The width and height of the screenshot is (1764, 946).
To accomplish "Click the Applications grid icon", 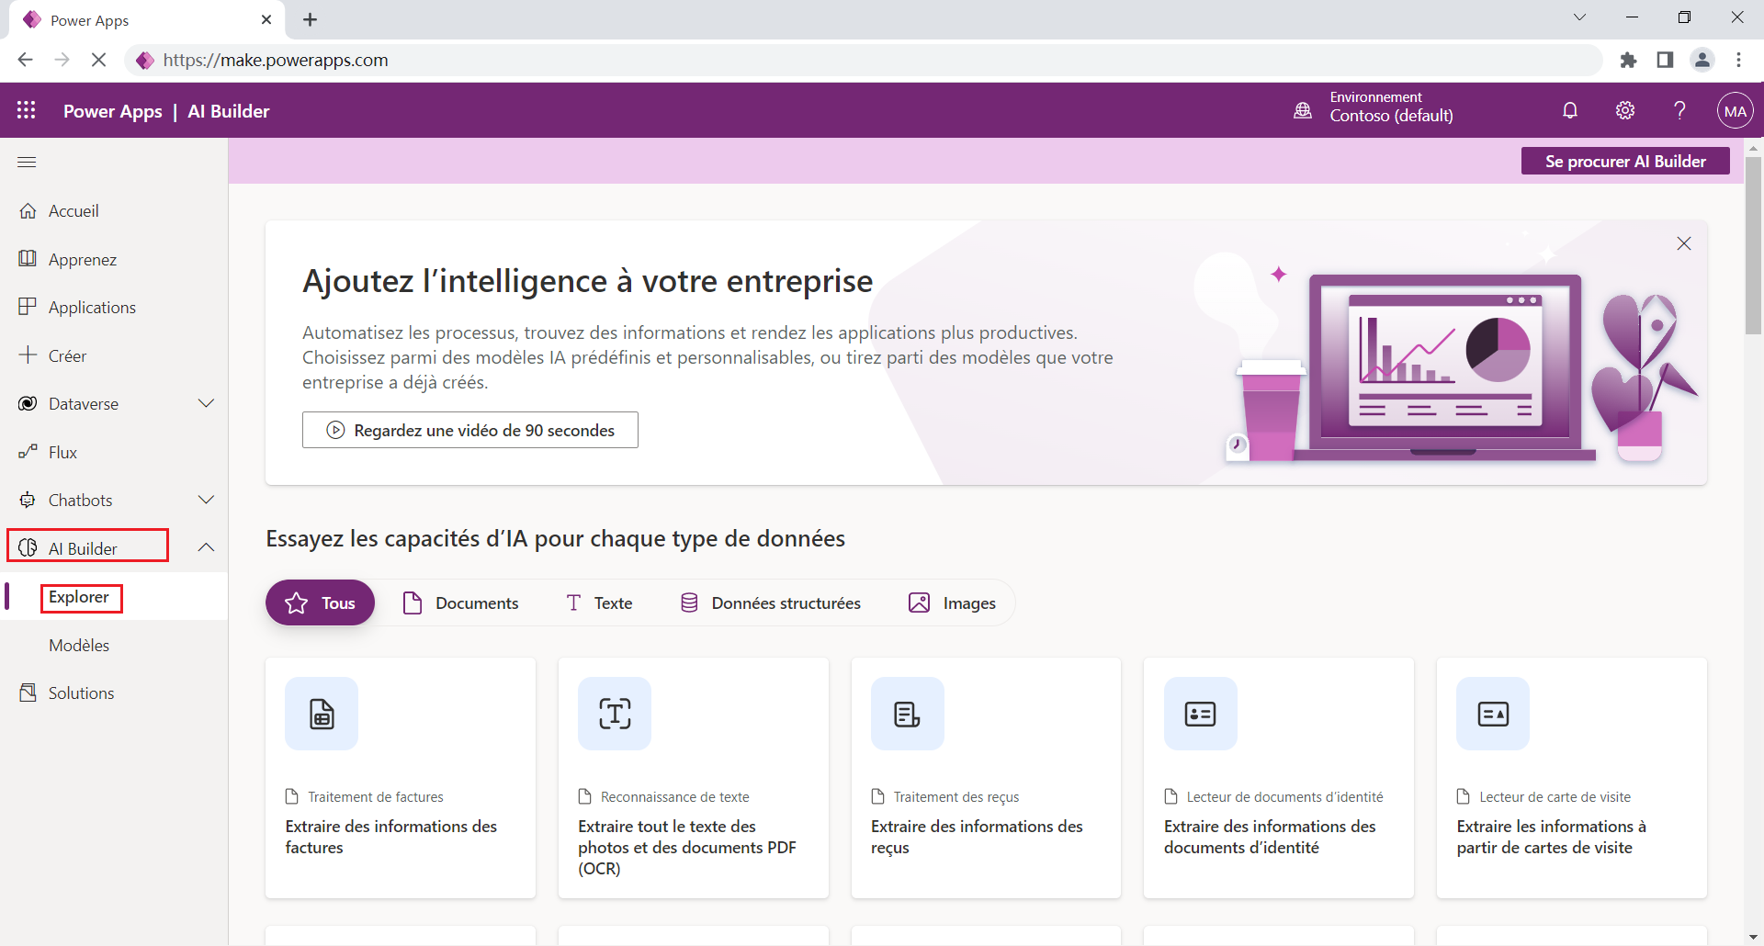I will pos(28,307).
